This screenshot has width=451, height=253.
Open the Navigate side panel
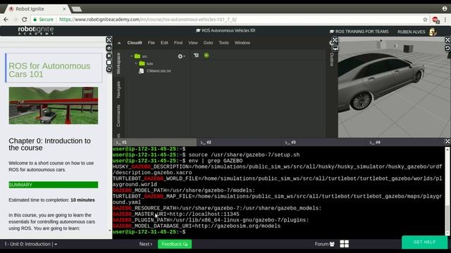(x=118, y=89)
